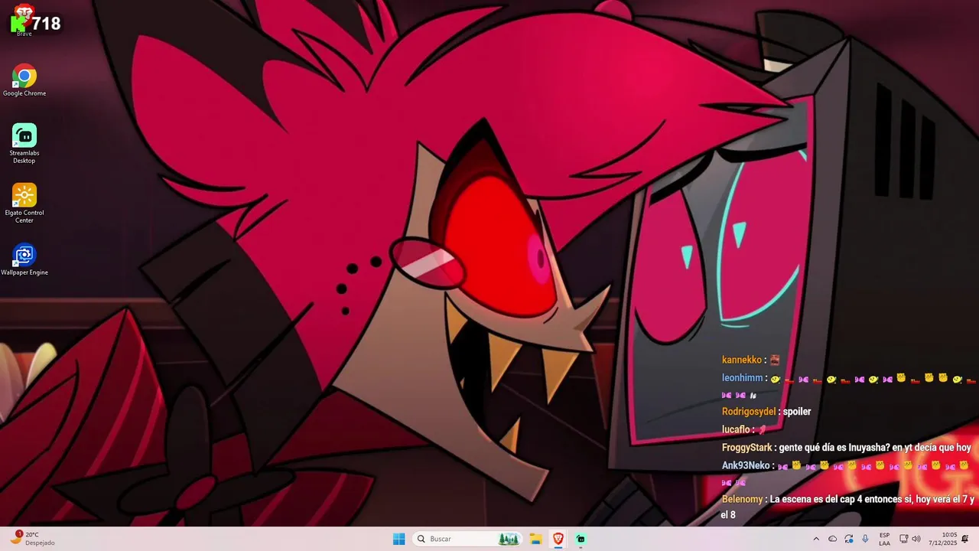
Task: Open network settings tray icon
Action: click(903, 539)
